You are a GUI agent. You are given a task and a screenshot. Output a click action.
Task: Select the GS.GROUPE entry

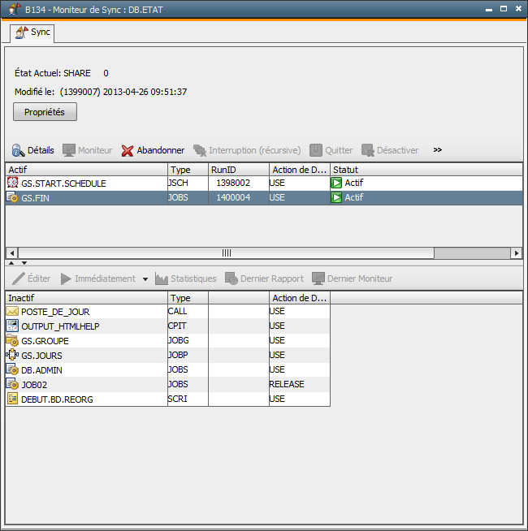click(45, 341)
